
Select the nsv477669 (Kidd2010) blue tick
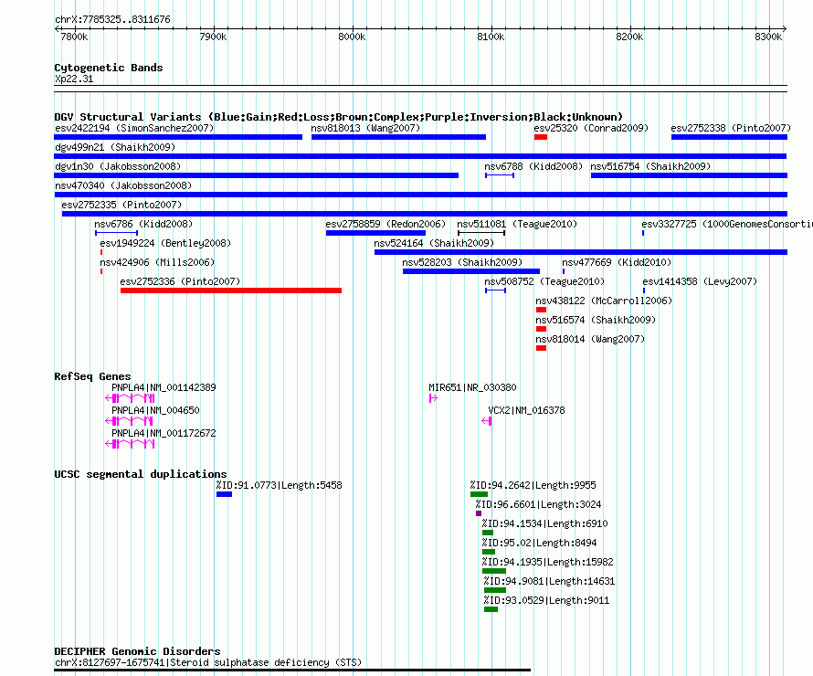click(x=564, y=271)
